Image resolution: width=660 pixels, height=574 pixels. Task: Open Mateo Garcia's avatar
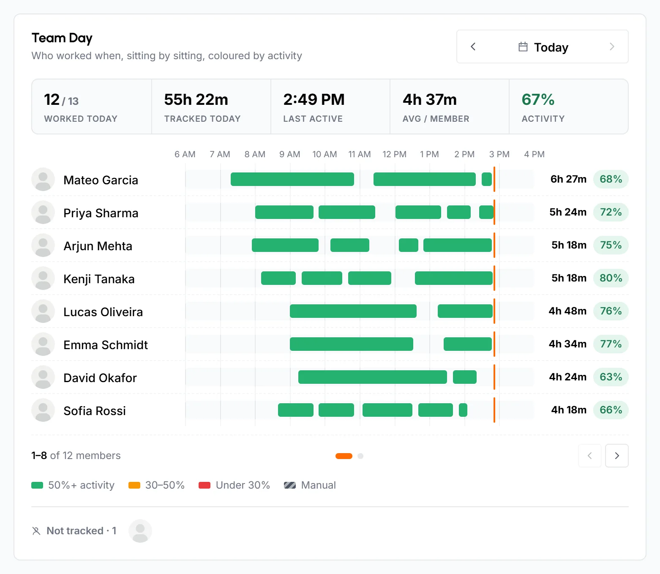pyautogui.click(x=43, y=179)
